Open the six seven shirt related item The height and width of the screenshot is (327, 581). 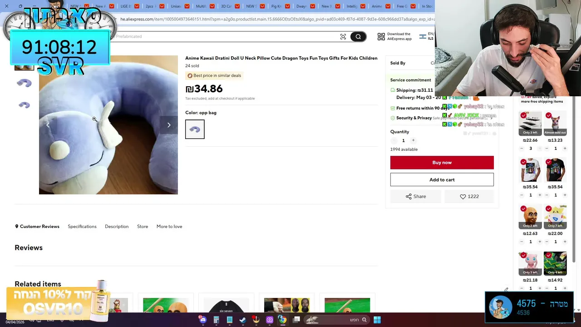(x=226, y=305)
